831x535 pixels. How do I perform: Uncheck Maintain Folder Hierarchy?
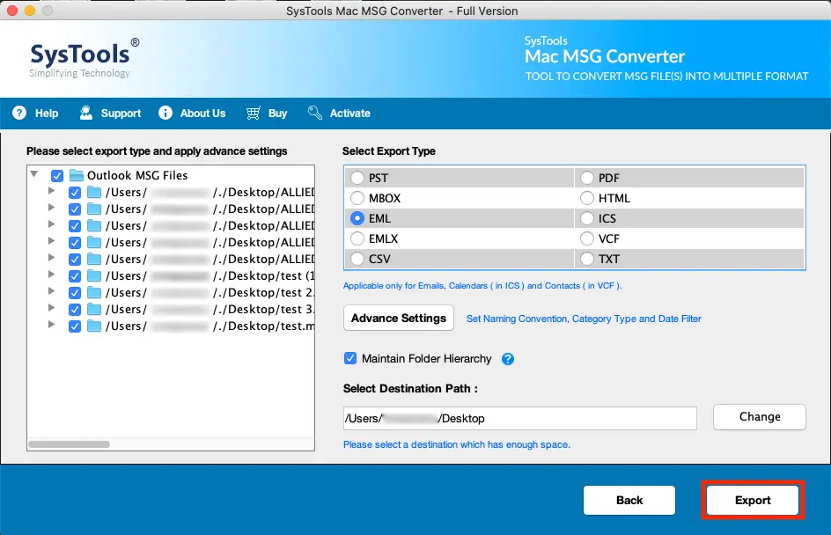tap(349, 358)
